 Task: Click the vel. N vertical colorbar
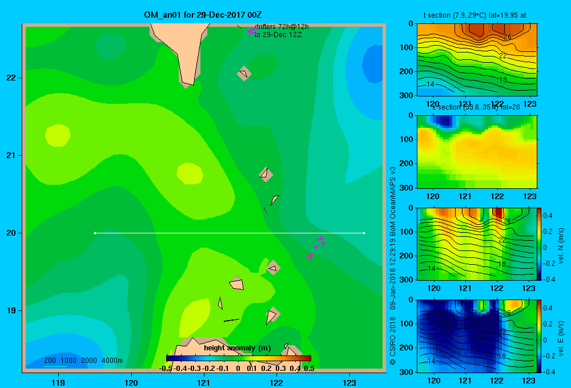540,244
